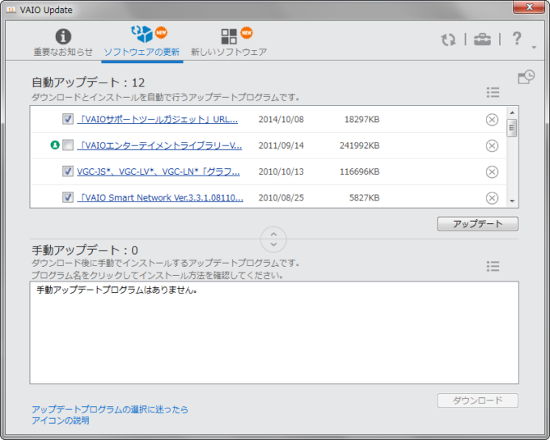Click the up chevron of the panel divider

coord(274,233)
